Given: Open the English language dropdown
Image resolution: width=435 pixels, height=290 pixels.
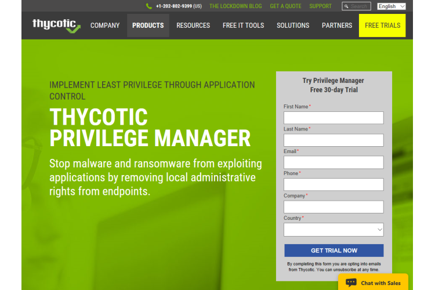Looking at the screenshot, I should (x=391, y=6).
